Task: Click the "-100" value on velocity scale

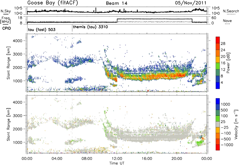Action: coord(226,133)
